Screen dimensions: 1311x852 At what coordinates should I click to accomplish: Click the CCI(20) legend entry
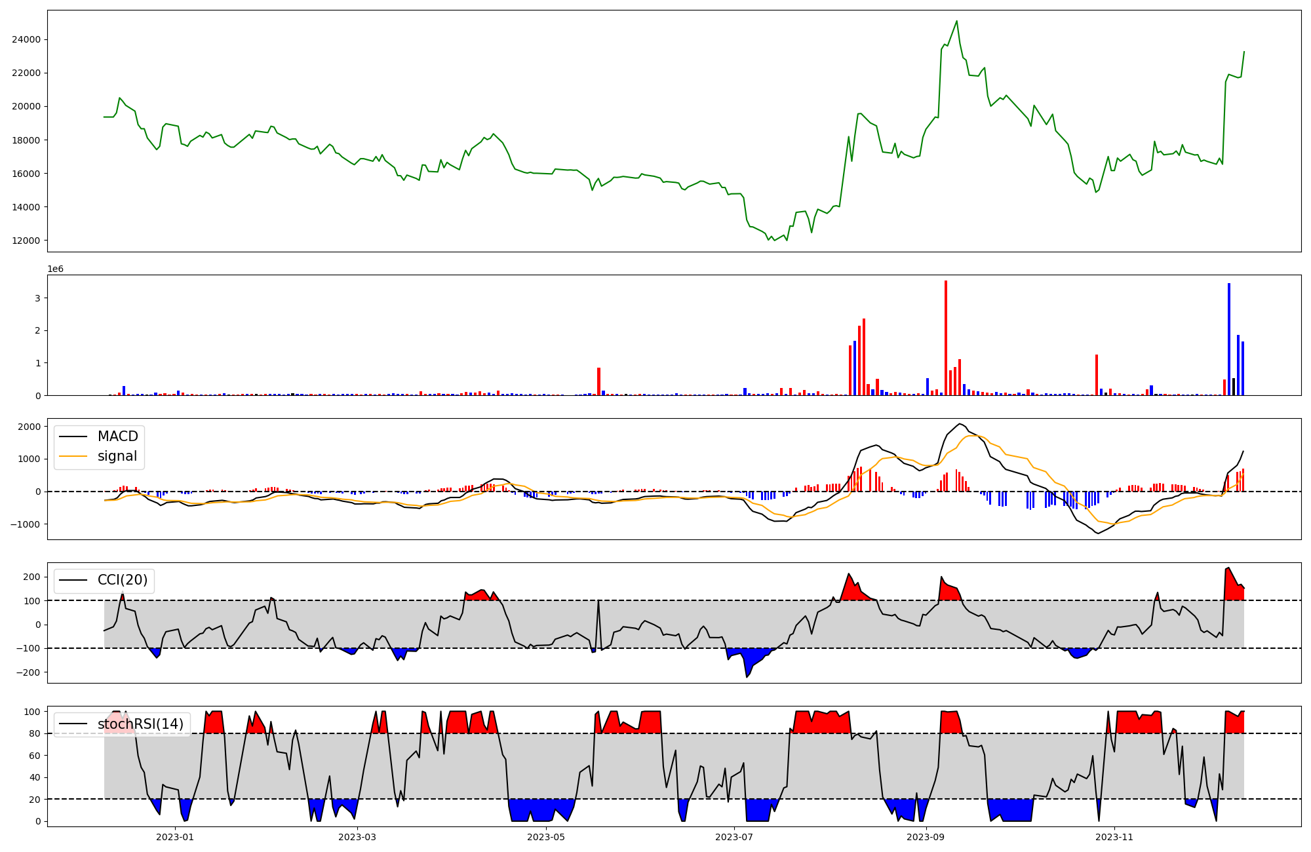(122, 580)
